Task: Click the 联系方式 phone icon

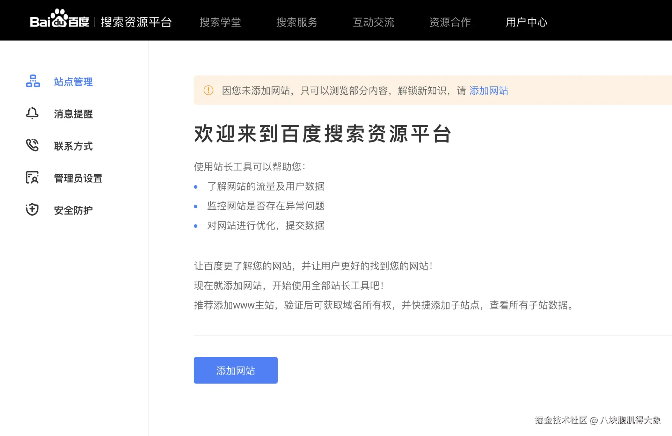Action: point(32,145)
